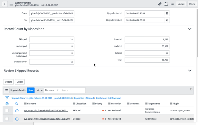Open calendar picker for Upgrade started
198x125 pixels.
167,13
